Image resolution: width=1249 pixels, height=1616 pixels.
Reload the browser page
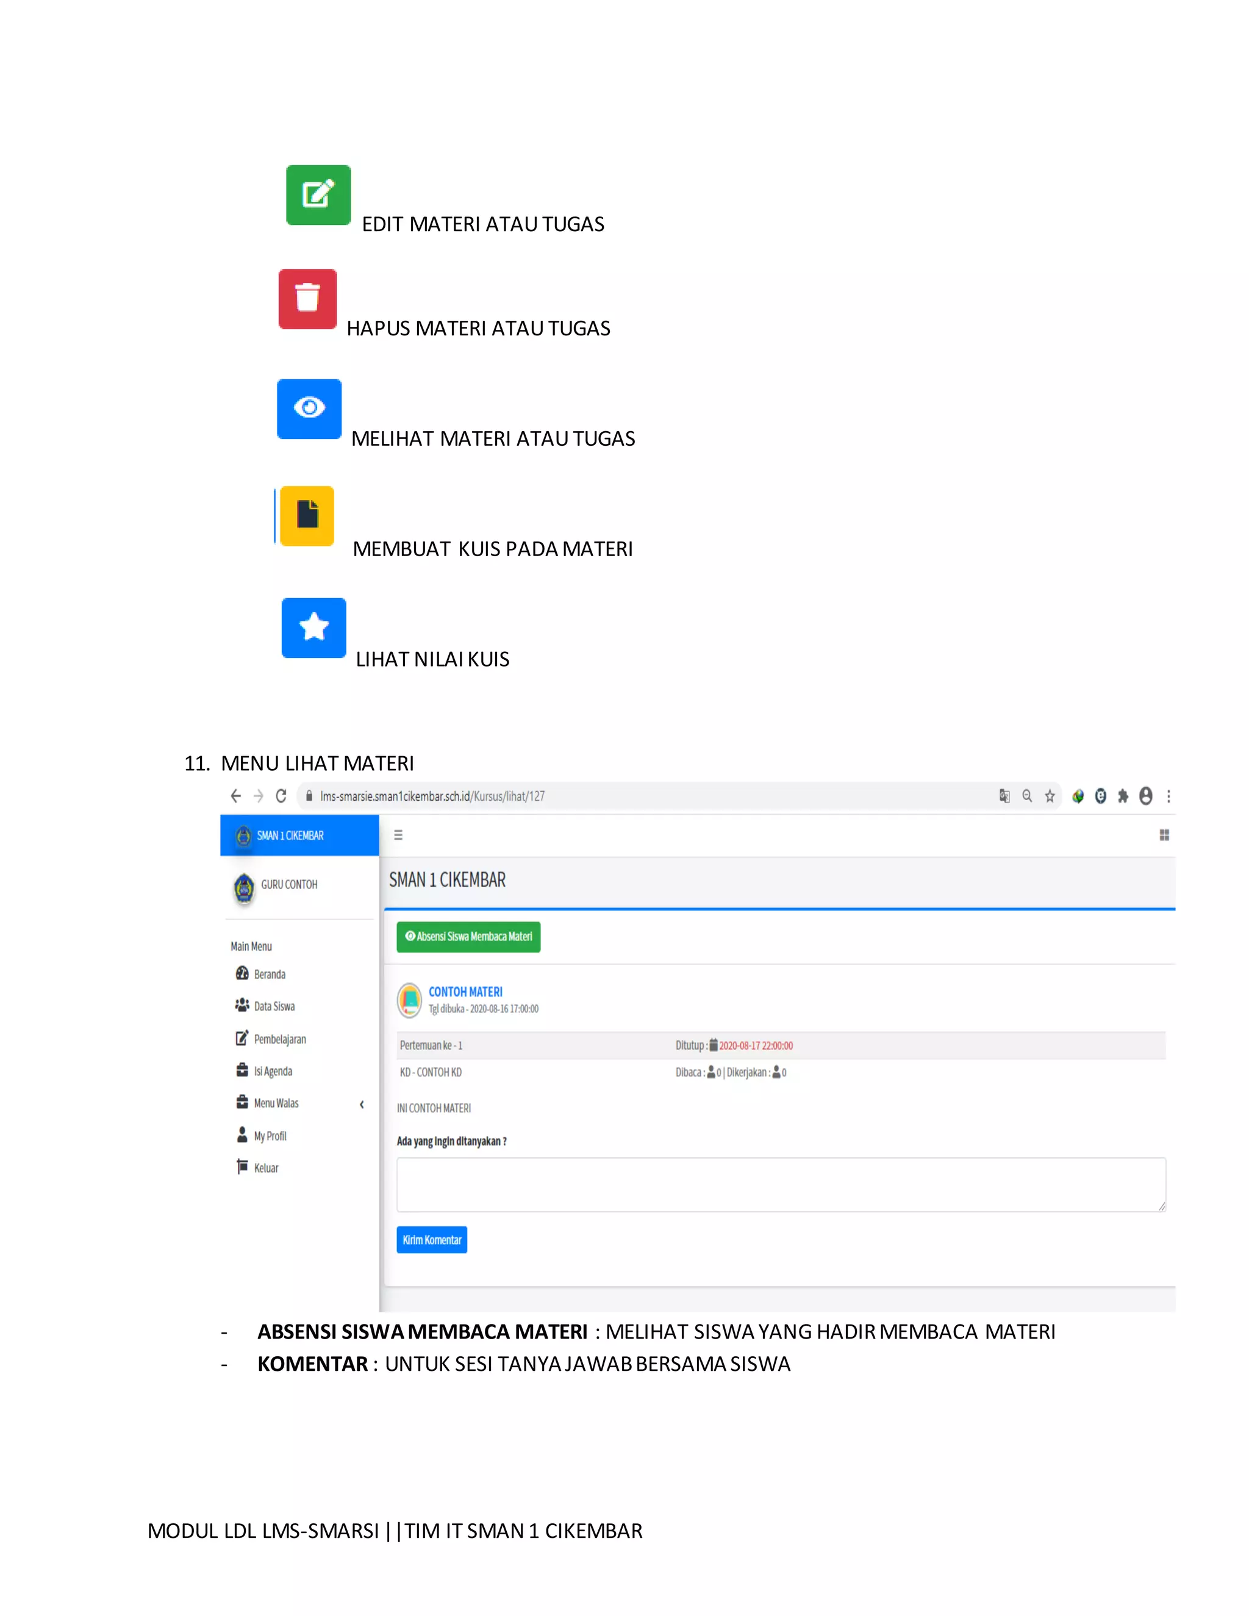[x=281, y=796]
